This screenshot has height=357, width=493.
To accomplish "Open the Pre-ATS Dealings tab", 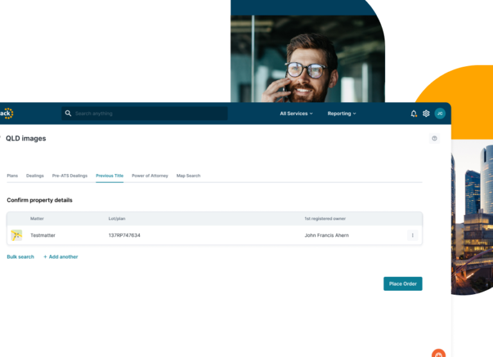I will click(69, 176).
